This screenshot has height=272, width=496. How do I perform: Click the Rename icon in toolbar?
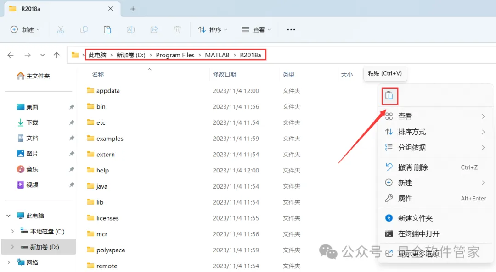tap(130, 30)
